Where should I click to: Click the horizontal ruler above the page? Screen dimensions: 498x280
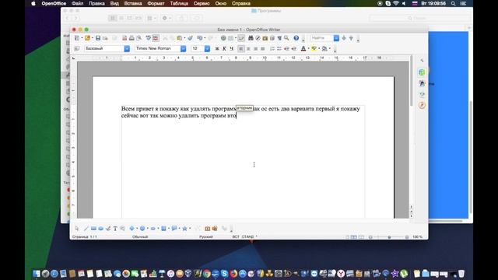[x=243, y=58]
